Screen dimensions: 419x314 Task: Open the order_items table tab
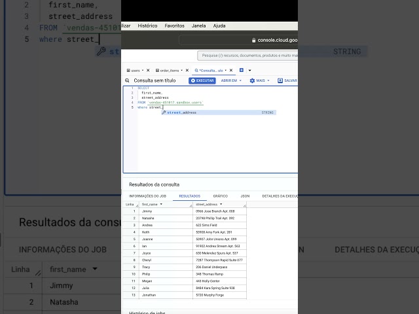pyautogui.click(x=168, y=71)
